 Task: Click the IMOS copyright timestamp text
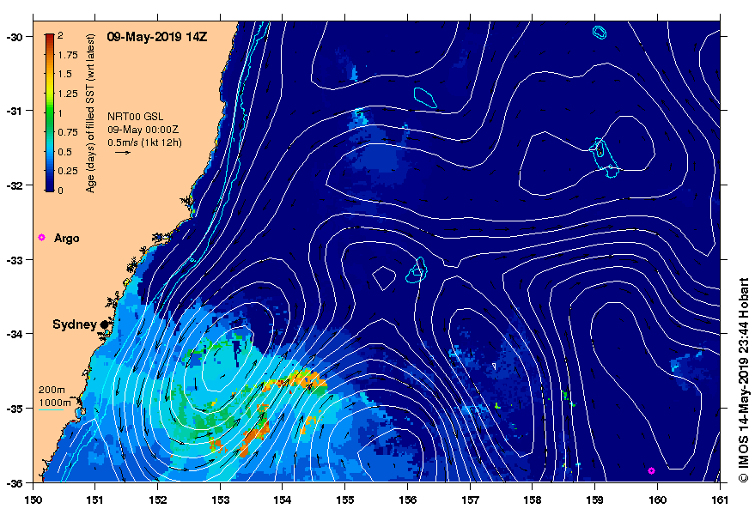click(744, 379)
